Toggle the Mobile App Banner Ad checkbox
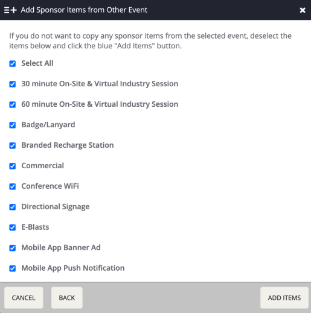The height and width of the screenshot is (313, 311). tap(13, 248)
